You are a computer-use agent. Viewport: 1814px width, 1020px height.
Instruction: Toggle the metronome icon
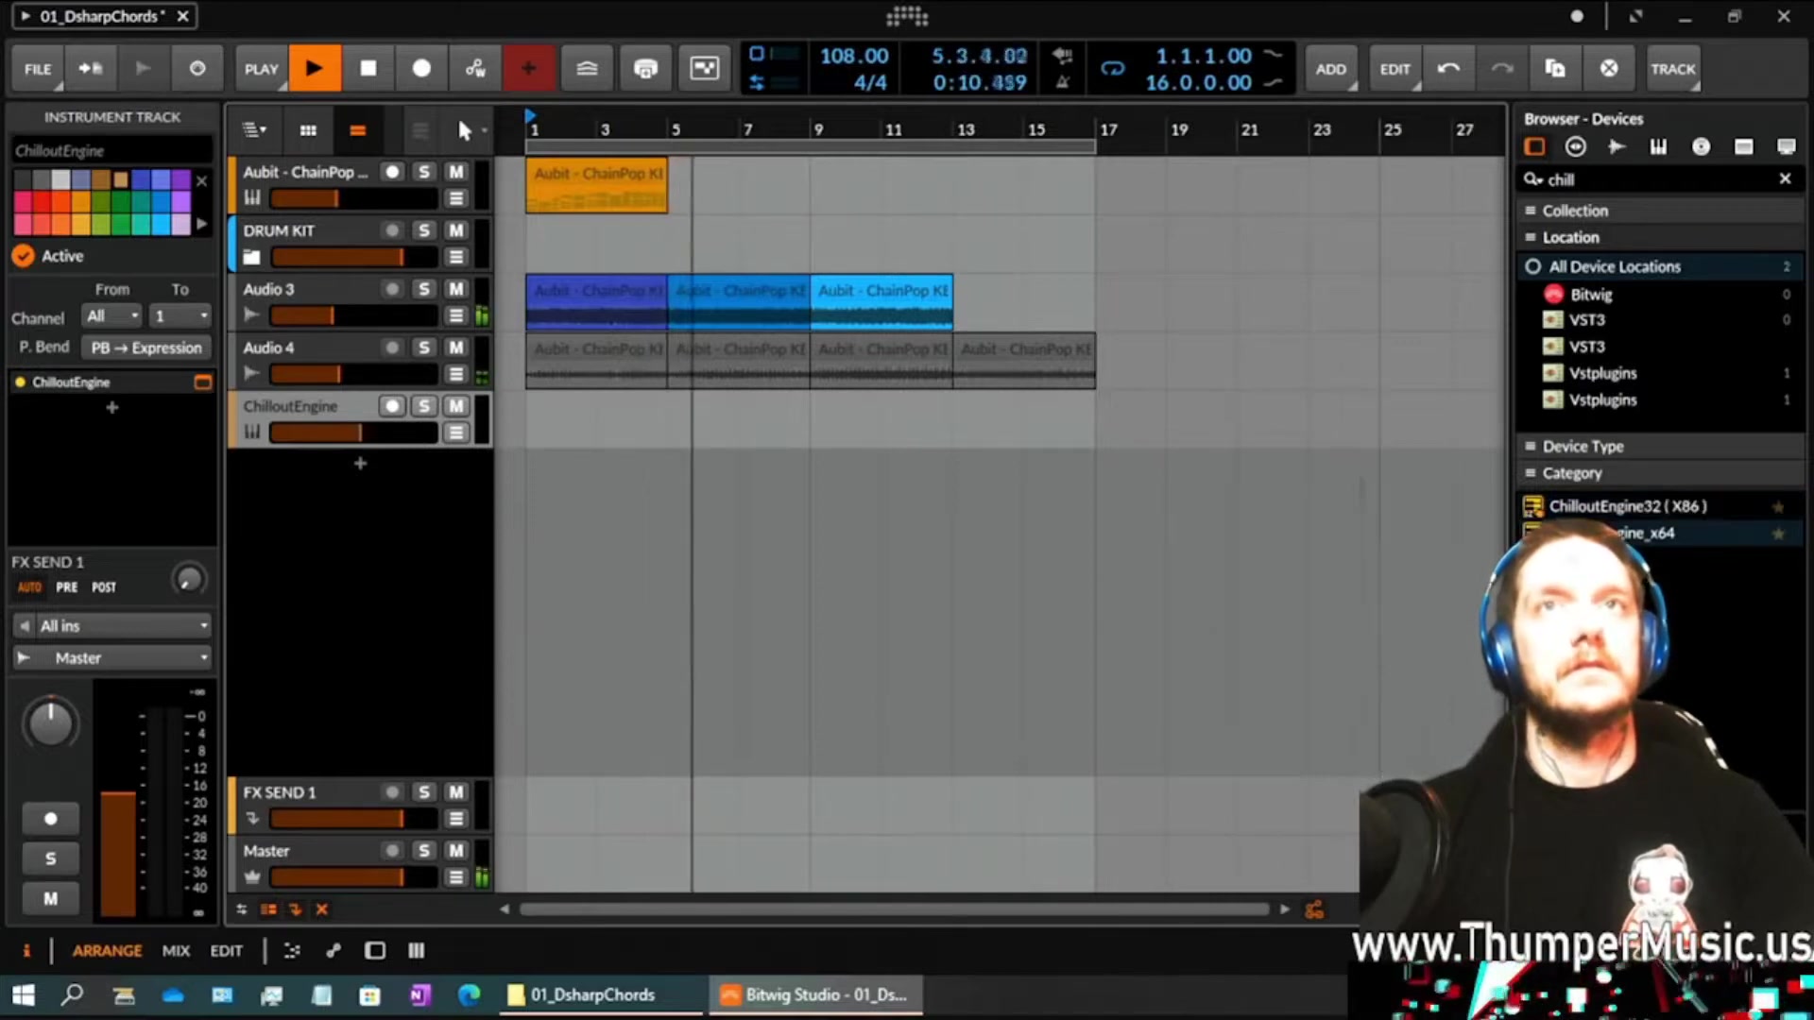point(1063,82)
